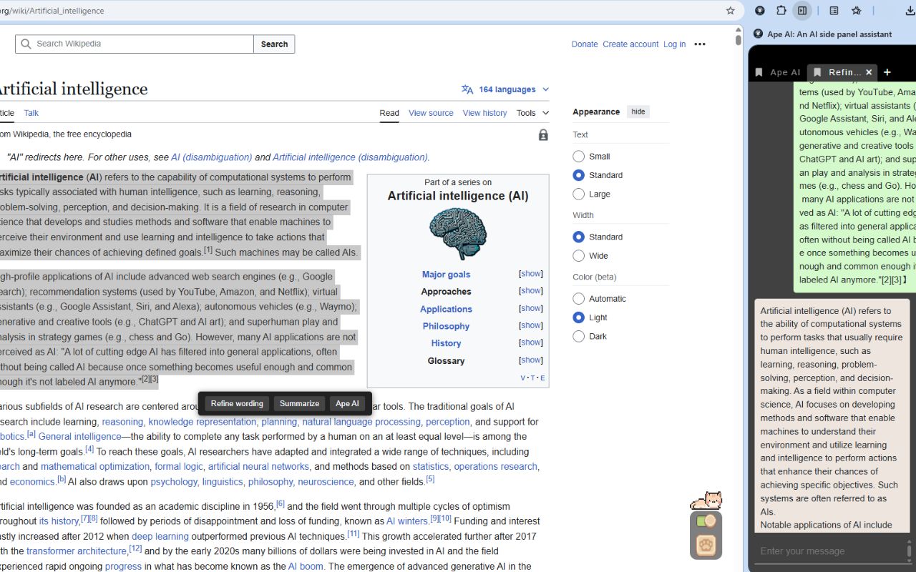Click the page protection padlock icon
The image size is (916, 572).
tap(543, 134)
